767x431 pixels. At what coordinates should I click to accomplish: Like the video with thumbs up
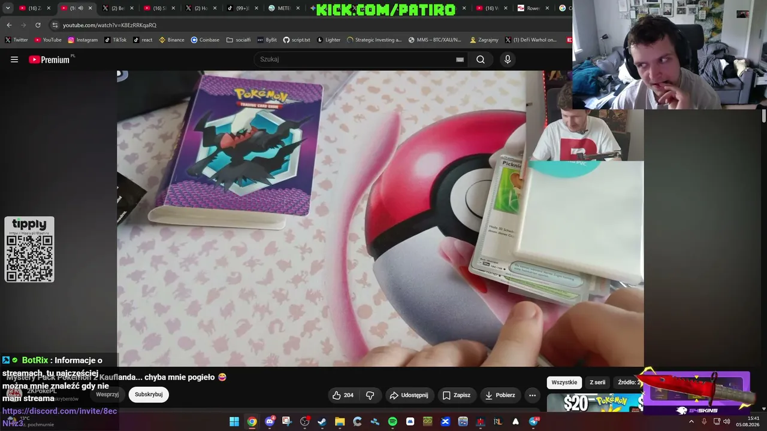pyautogui.click(x=343, y=395)
